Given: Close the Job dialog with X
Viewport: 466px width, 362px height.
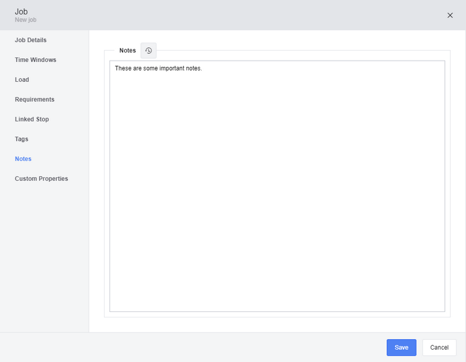Looking at the screenshot, I should [450, 15].
